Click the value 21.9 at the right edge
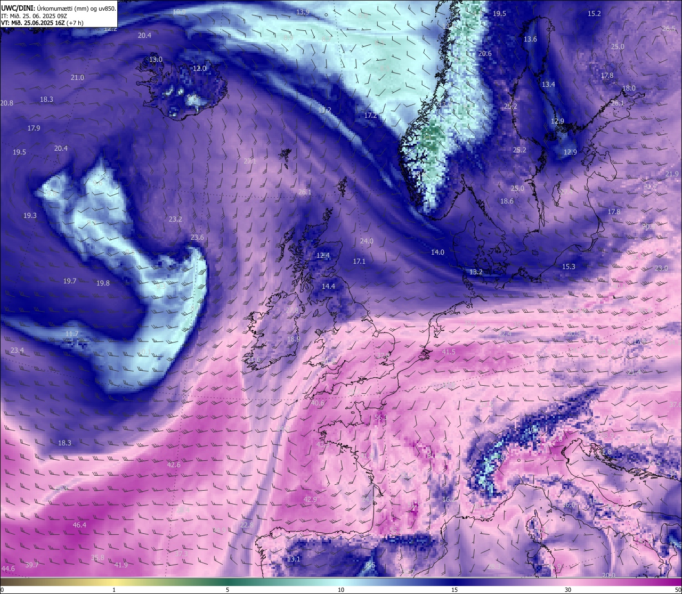This screenshot has height=594, width=682. click(672, 174)
